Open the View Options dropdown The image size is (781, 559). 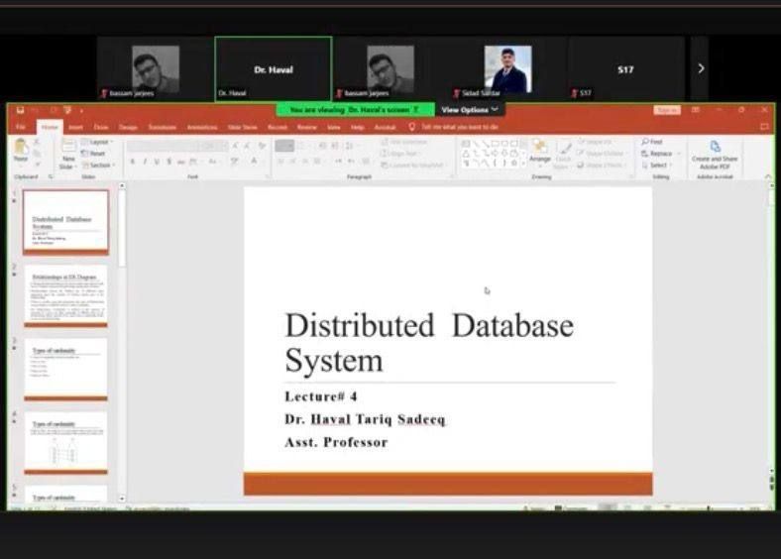coord(469,110)
